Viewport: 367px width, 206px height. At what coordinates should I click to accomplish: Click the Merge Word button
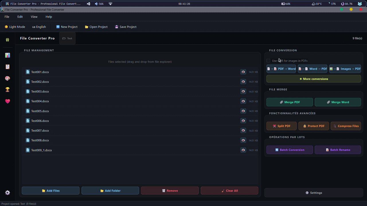[338, 102]
